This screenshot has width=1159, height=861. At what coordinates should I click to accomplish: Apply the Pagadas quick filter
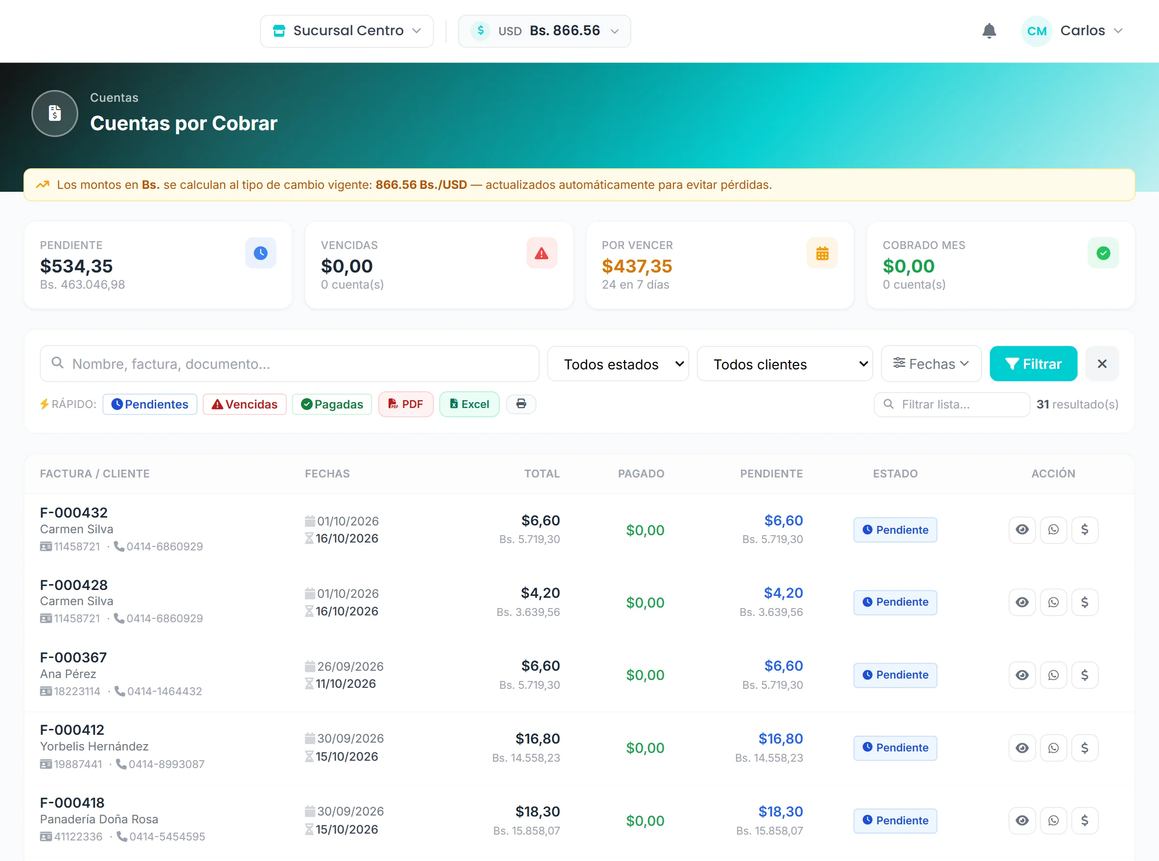coord(332,405)
